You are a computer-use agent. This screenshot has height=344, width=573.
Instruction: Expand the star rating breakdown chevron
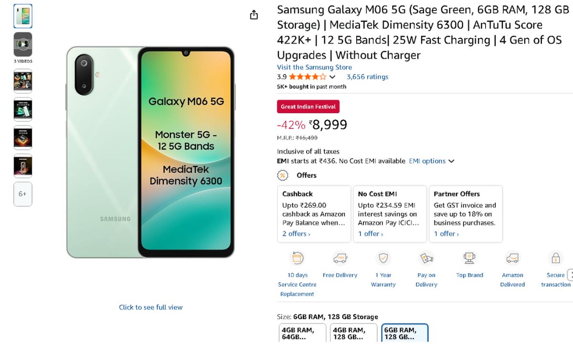[x=333, y=77]
